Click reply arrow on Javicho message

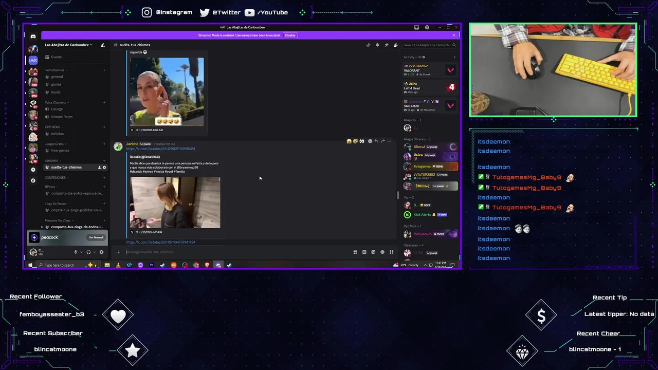(376, 141)
